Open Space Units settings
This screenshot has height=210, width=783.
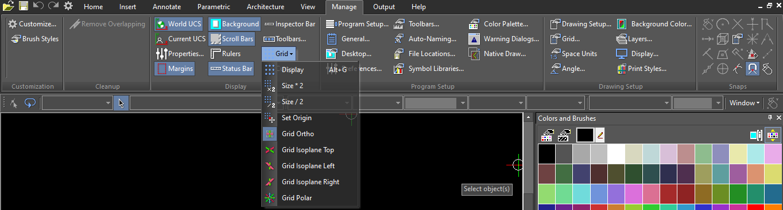[573, 54]
